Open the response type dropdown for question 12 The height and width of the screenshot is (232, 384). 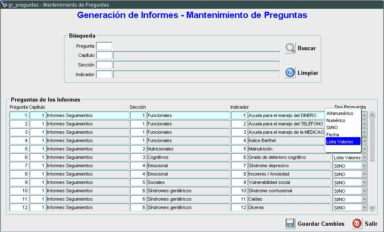tap(364, 208)
